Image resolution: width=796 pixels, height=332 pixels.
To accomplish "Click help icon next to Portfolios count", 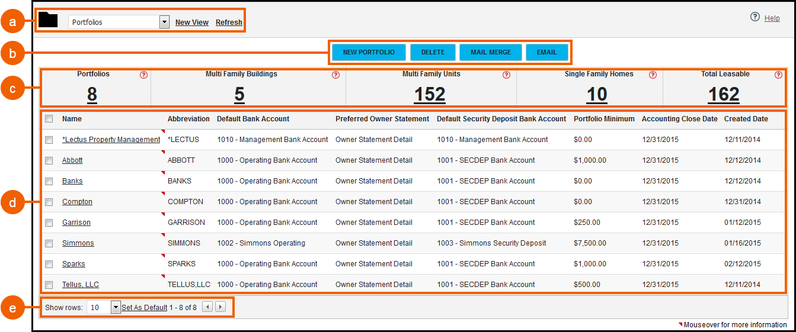I will [143, 75].
